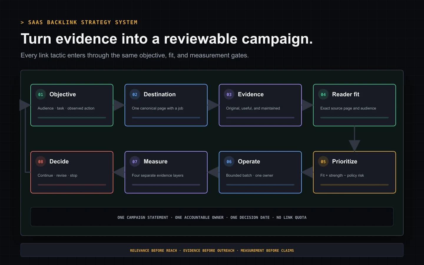Select the Destination card title
The height and width of the screenshot is (265, 424).
[x=160, y=94]
